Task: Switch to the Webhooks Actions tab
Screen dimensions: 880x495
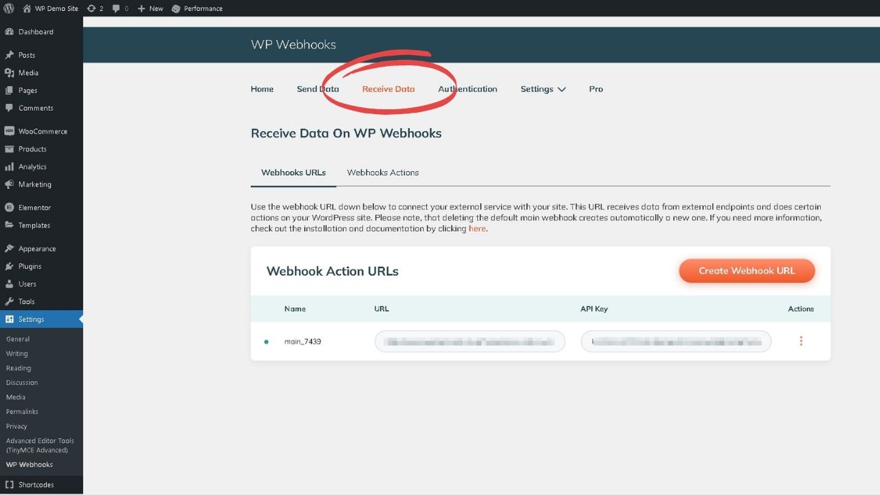Action: 382,173
